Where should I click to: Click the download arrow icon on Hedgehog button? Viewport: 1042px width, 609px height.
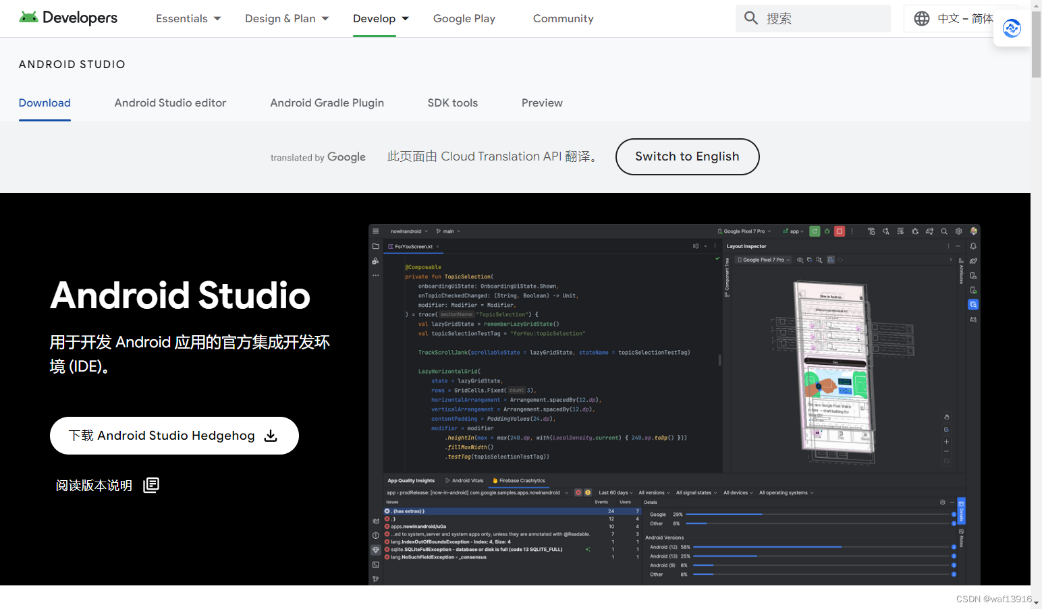coord(271,436)
